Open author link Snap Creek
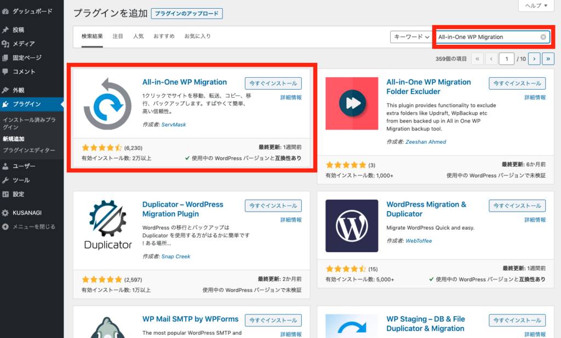This screenshot has height=338, width=561. (x=176, y=257)
